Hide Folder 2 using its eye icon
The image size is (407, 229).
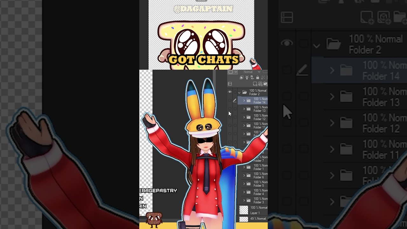(230, 92)
